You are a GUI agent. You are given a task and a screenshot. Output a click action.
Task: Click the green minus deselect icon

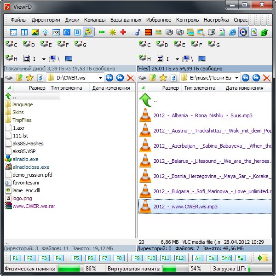[102, 32]
